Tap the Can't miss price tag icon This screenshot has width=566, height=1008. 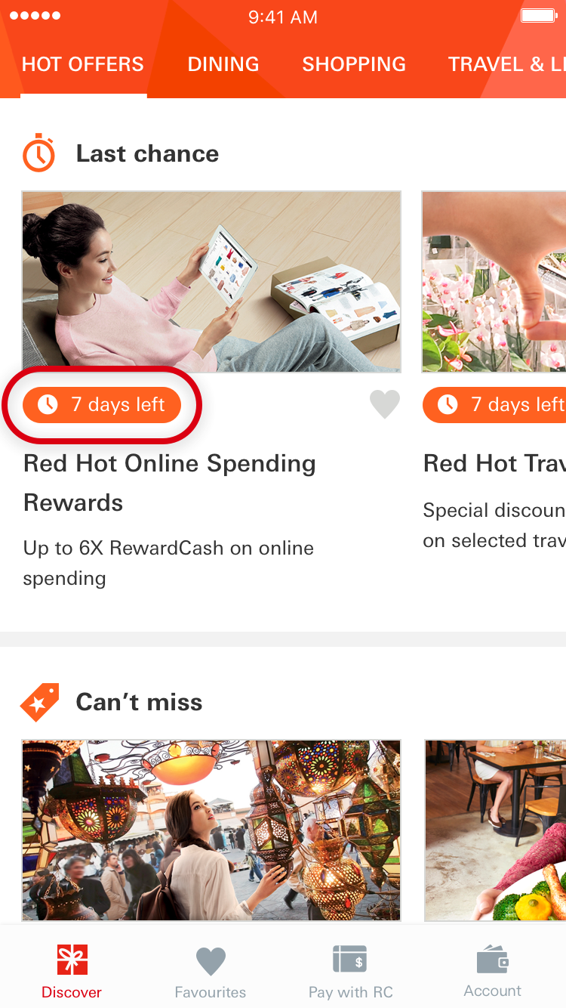(39, 702)
